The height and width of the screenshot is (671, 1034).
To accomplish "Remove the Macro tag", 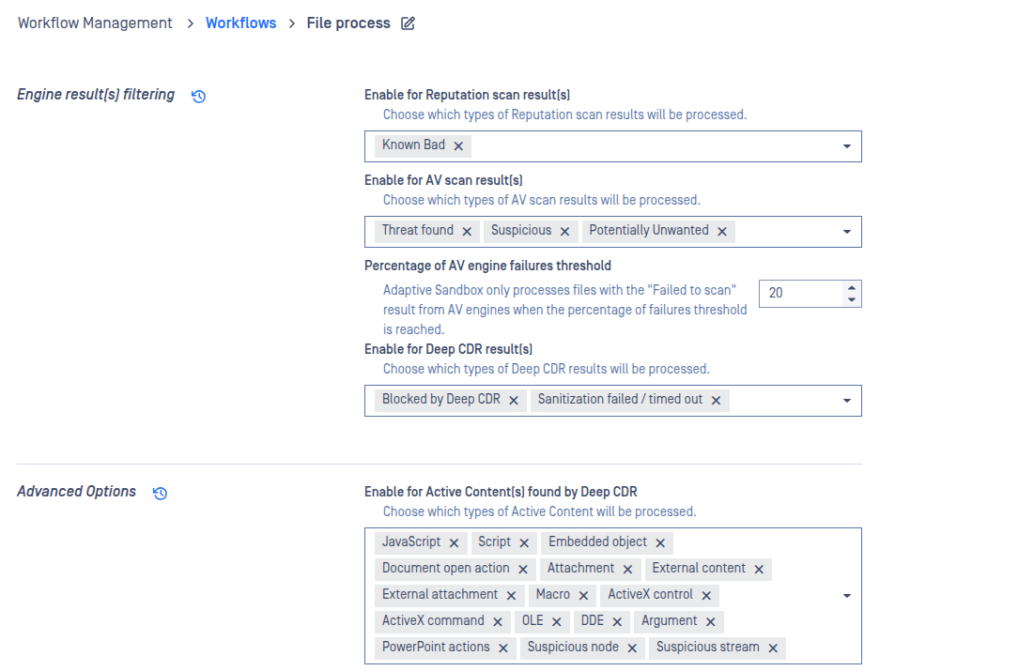I will tap(583, 596).
